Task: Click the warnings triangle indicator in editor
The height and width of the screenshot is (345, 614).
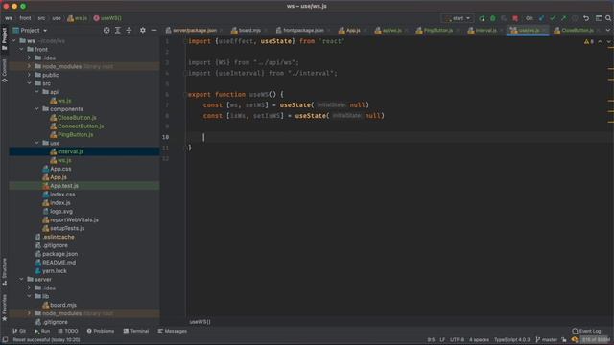Action: click(x=588, y=41)
